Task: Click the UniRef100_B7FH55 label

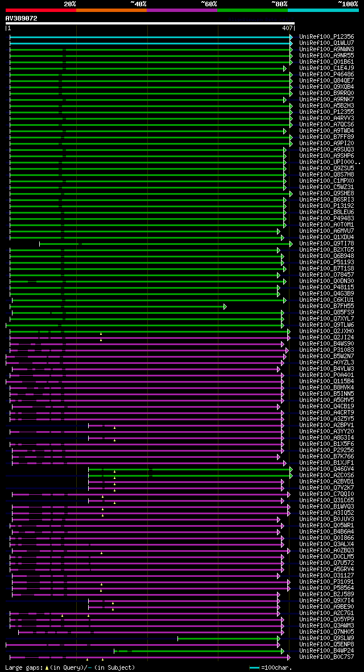Action: [326, 306]
